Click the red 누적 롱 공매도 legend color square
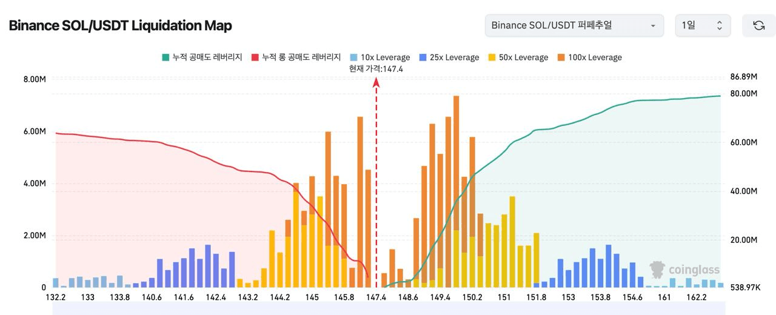This screenshot has height=315, width=776. 255,57
